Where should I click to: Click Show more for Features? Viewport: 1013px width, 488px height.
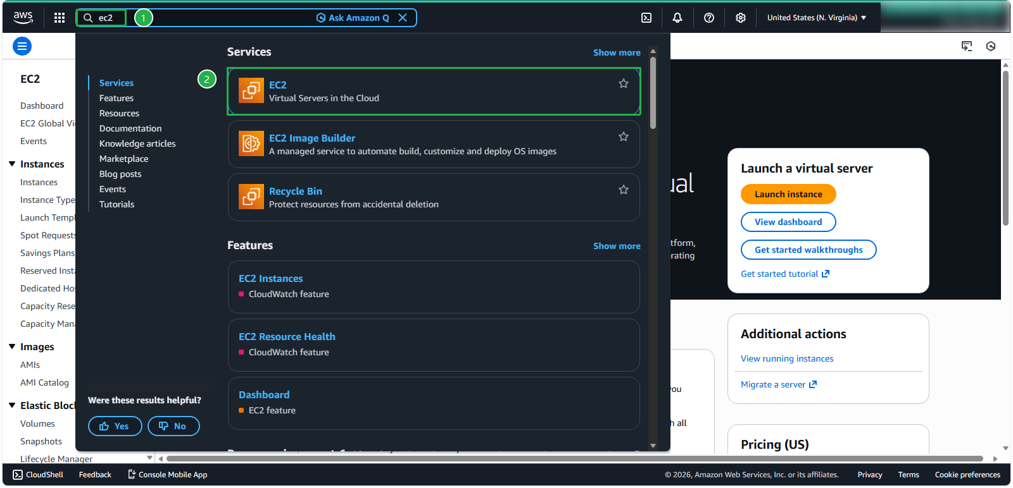[x=617, y=246]
